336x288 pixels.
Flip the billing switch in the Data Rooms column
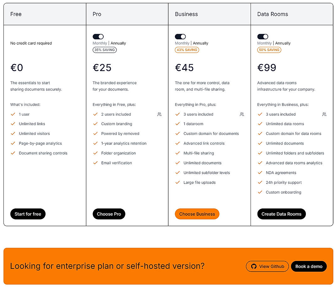(x=263, y=36)
